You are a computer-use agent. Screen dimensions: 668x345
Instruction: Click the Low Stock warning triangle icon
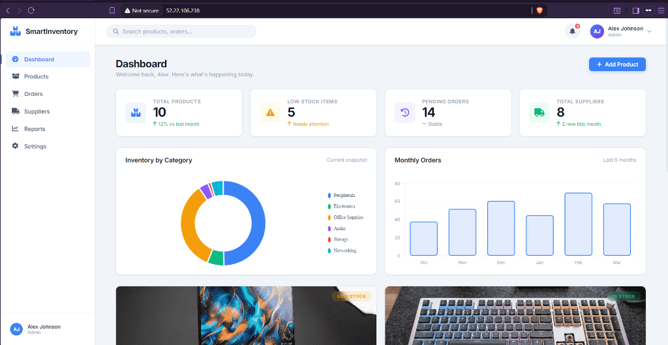click(x=270, y=112)
